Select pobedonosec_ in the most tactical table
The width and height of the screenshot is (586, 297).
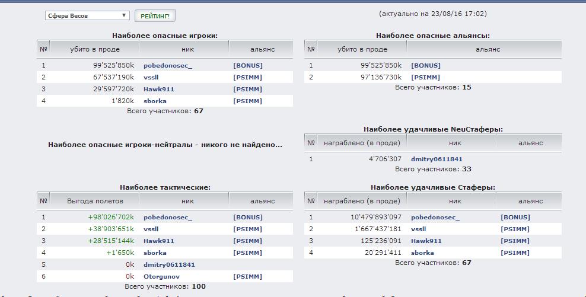coord(167,218)
